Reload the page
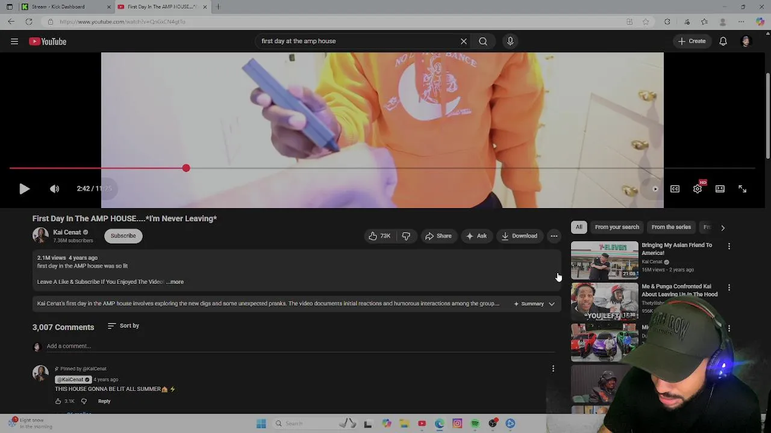 pos(28,22)
